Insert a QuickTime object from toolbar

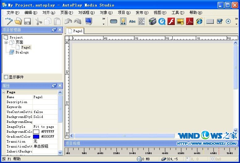(x=162, y=21)
